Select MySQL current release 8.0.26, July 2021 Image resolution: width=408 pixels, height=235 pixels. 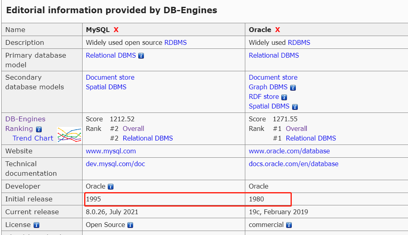click(x=112, y=212)
